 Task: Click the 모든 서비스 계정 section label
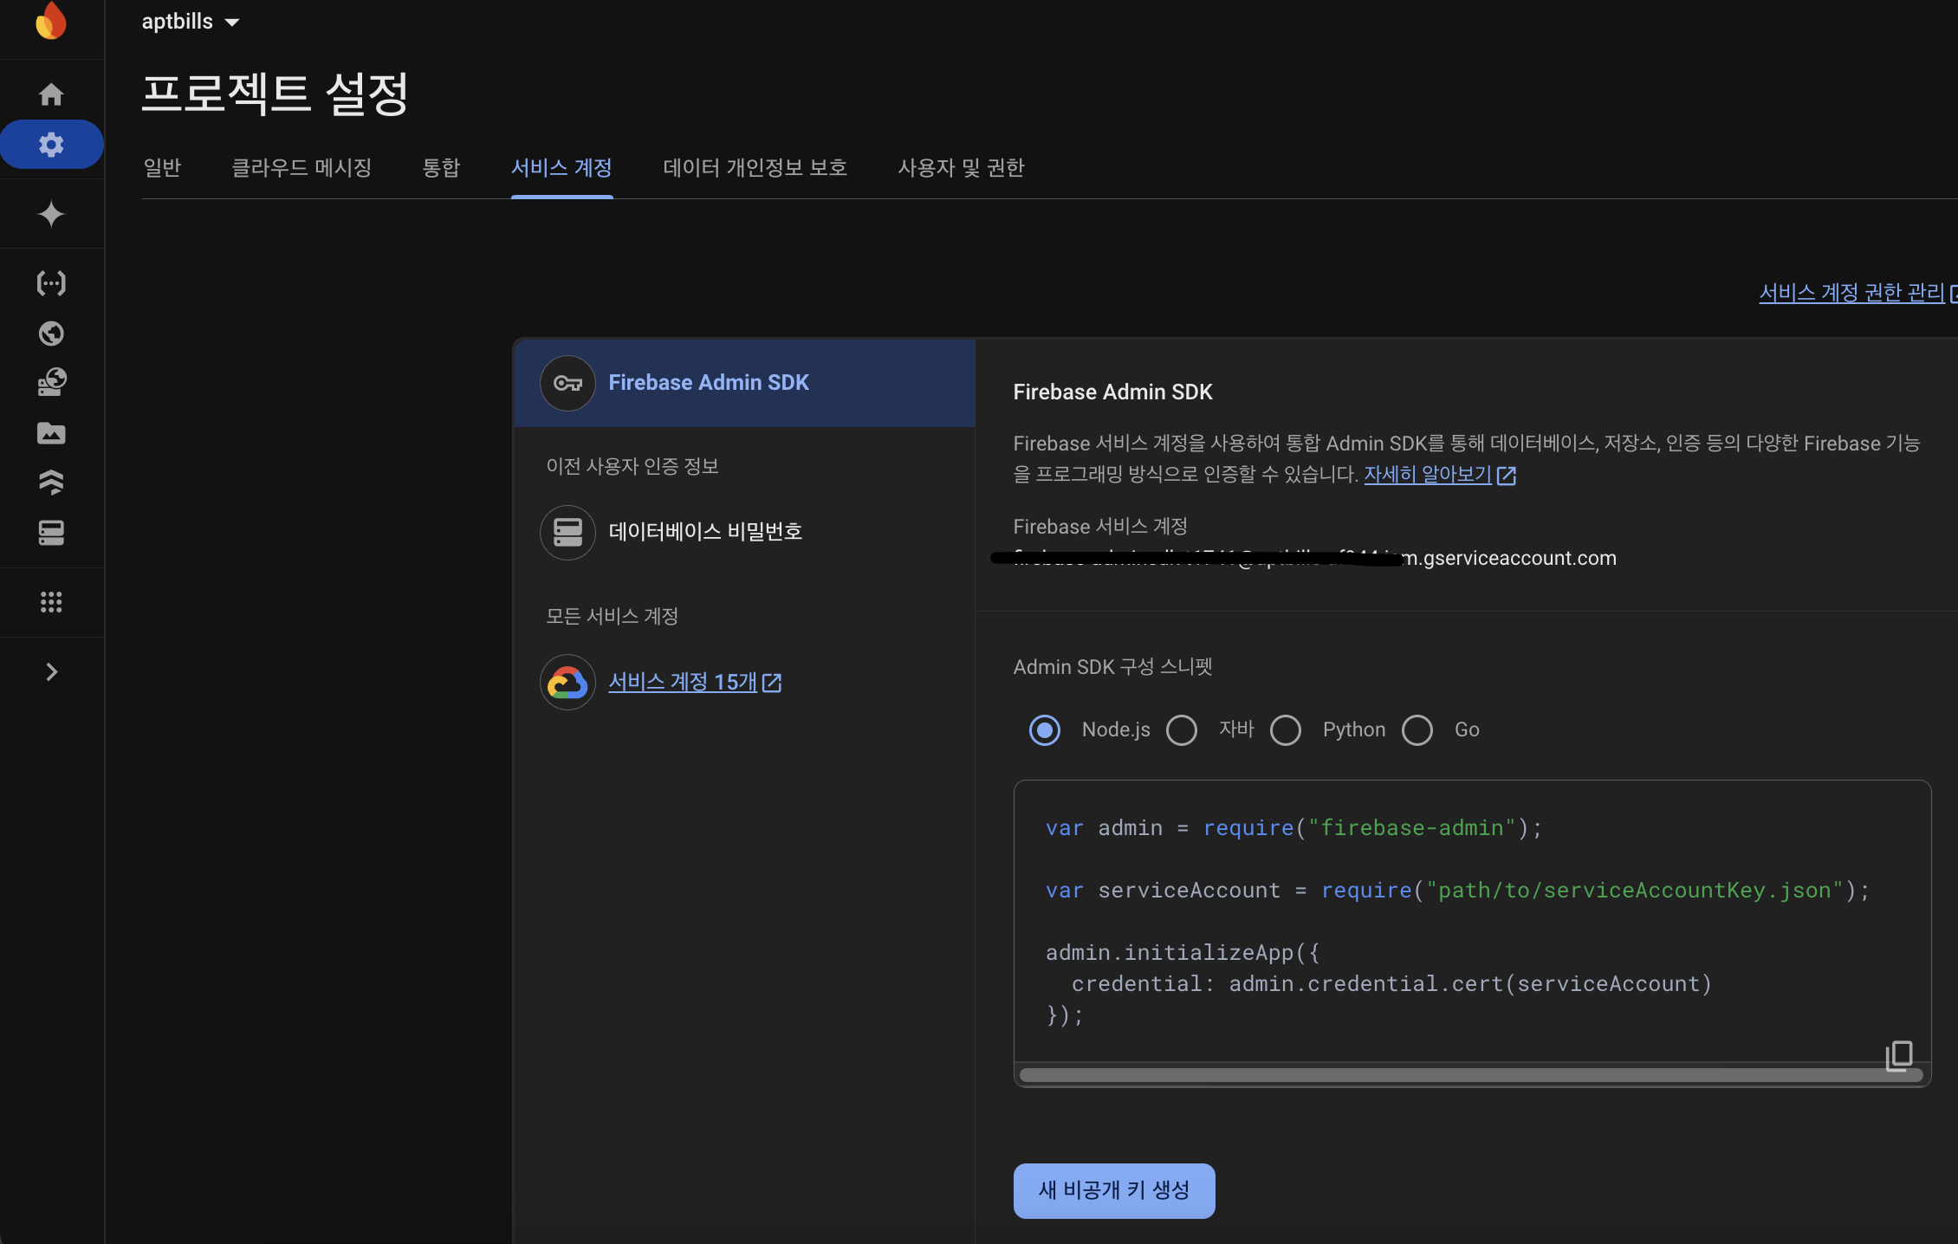pyautogui.click(x=612, y=616)
